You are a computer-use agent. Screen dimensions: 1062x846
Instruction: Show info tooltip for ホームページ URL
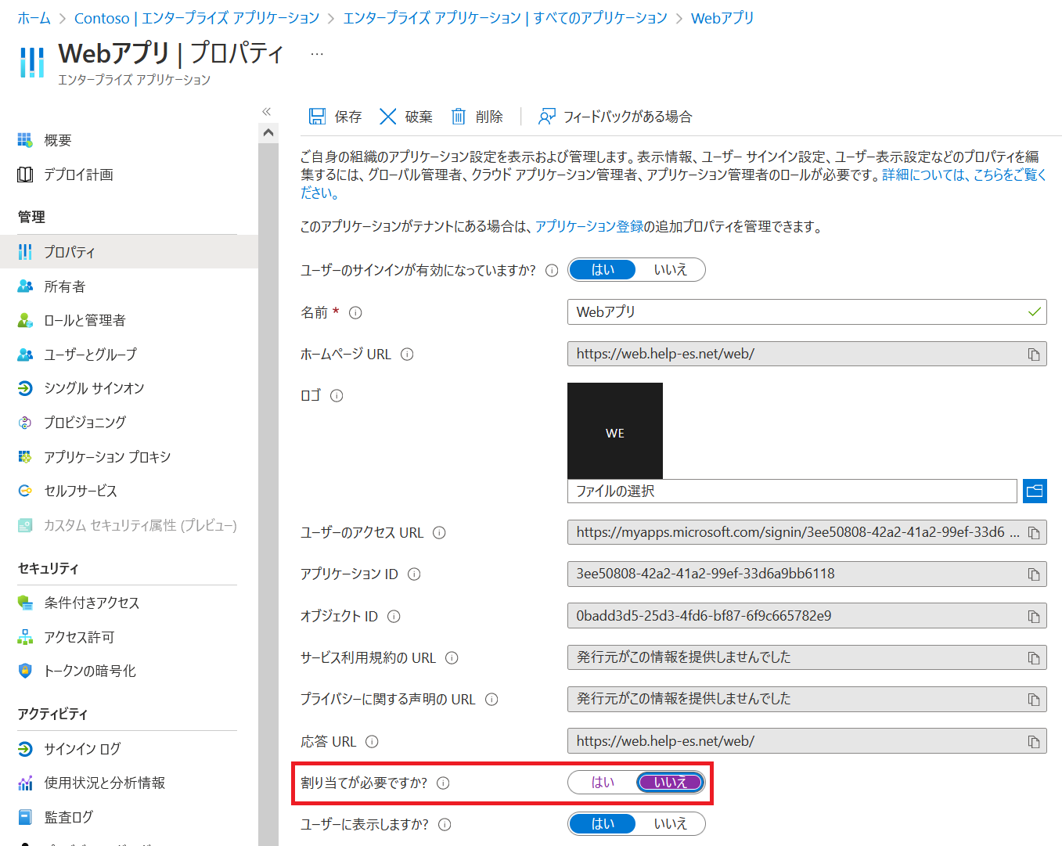[x=407, y=355]
